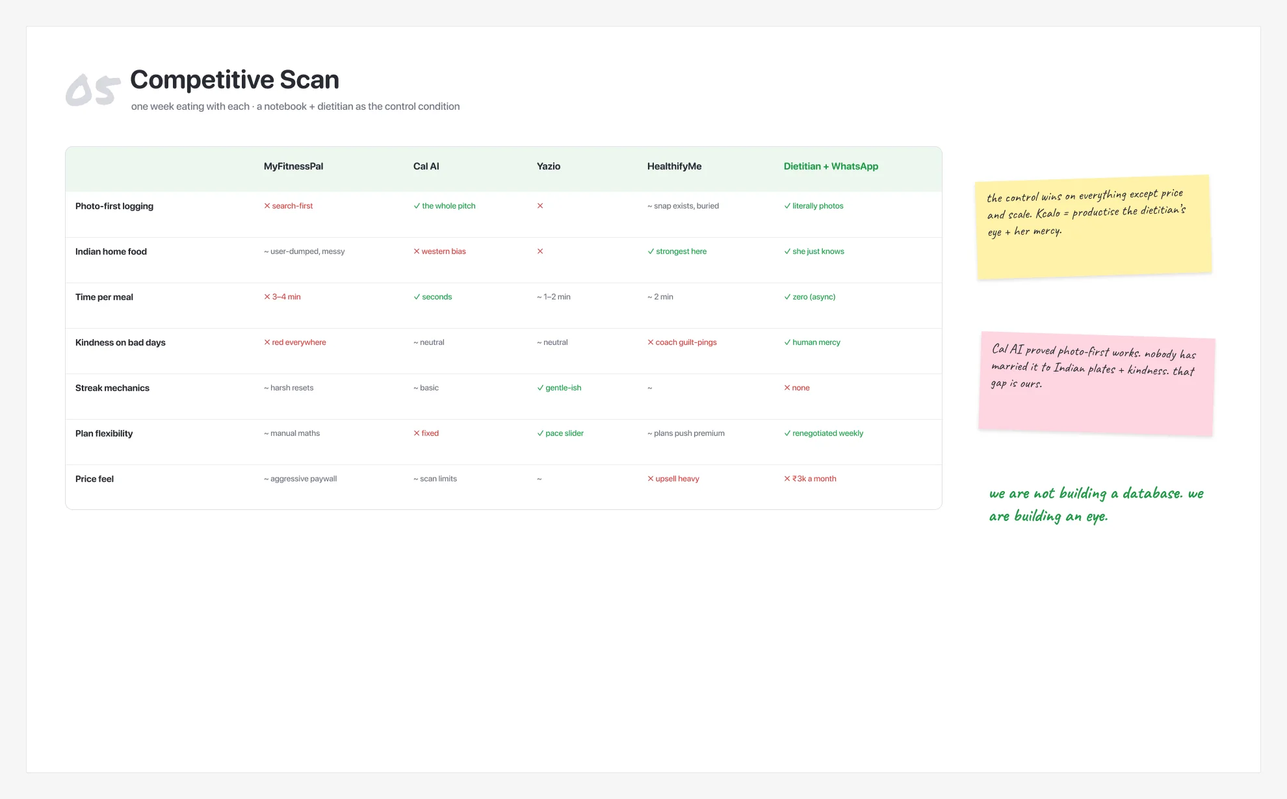Click the 'search-first' cell
1287x799 pixels.
tap(288, 206)
